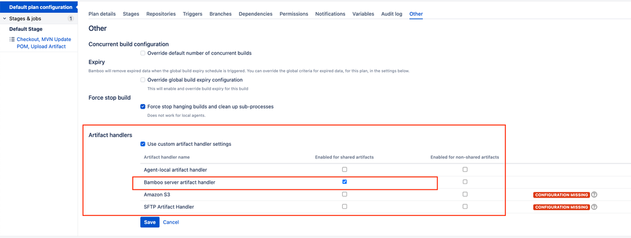Open the Audit log tab
The image size is (631, 238).
coord(391,14)
